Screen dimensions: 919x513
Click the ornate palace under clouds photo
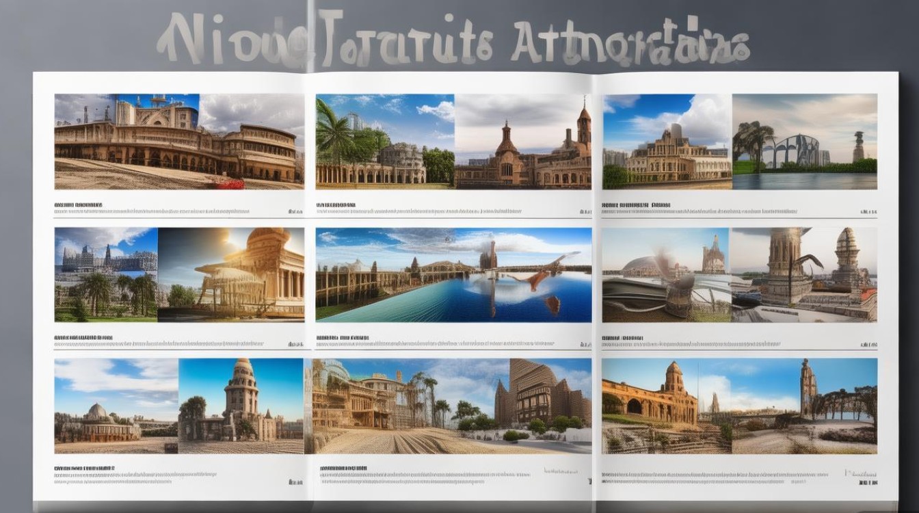[667, 142]
